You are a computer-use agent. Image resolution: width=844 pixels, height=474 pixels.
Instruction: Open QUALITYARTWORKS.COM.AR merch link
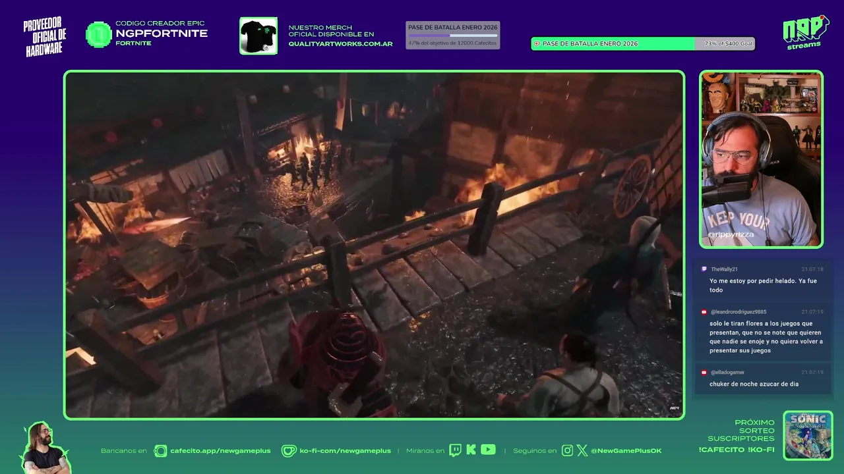[340, 44]
